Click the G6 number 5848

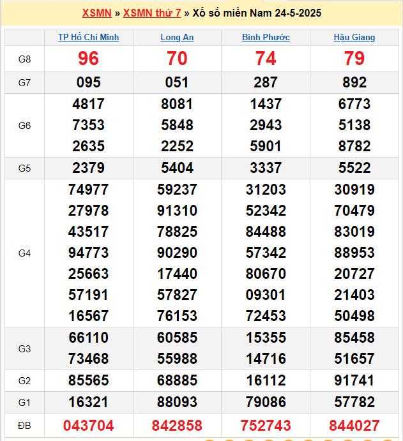tap(177, 125)
